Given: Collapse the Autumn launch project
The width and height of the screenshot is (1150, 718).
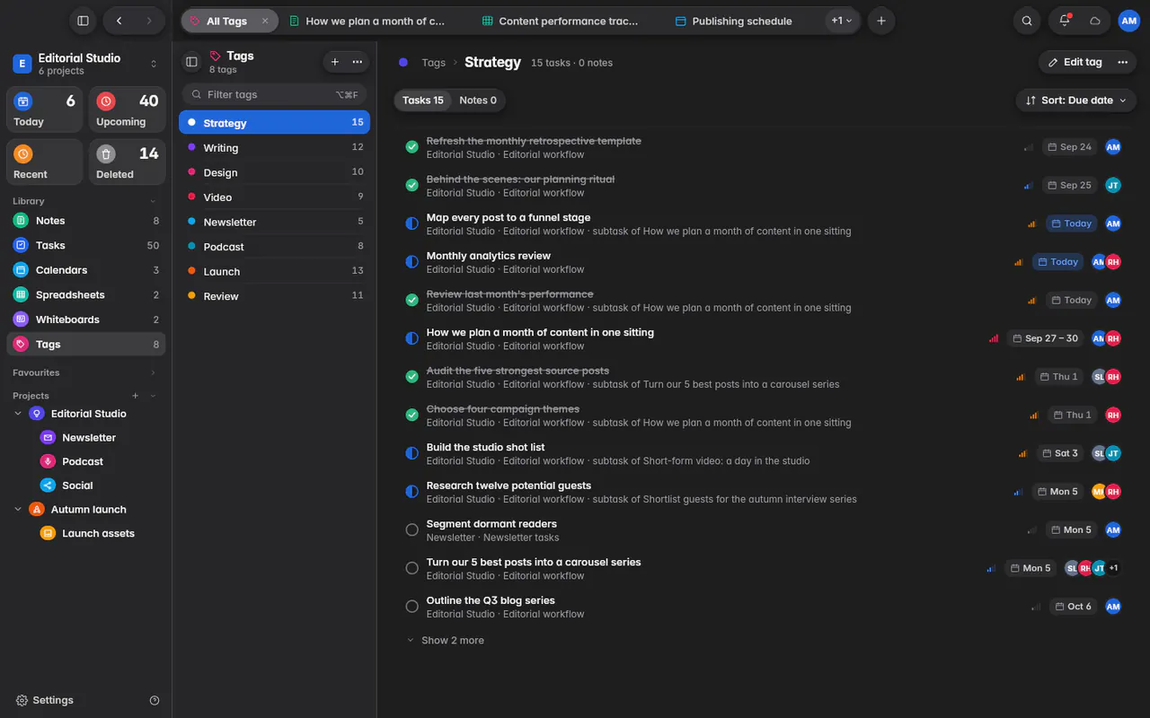Looking at the screenshot, I should 18,510.
